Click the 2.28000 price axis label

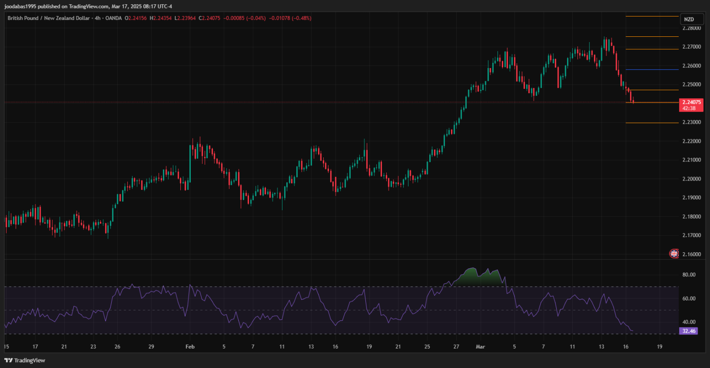point(692,28)
